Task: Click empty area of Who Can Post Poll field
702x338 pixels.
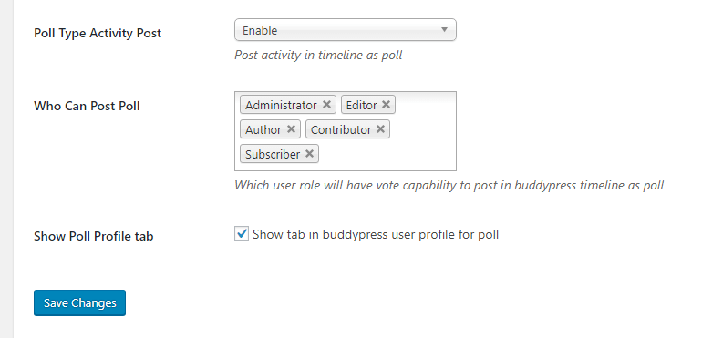Action: [387, 154]
